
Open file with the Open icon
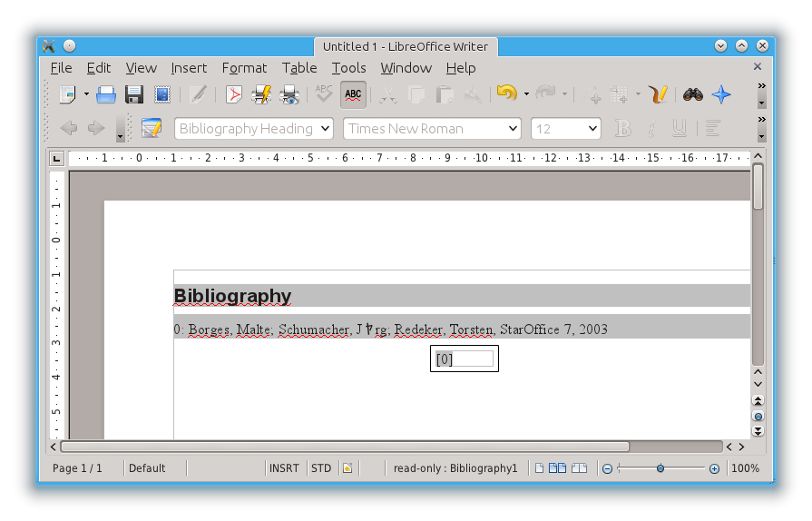pyautogui.click(x=106, y=94)
